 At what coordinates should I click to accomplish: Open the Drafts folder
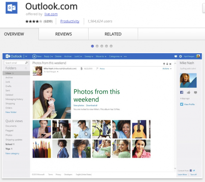tap(8, 86)
